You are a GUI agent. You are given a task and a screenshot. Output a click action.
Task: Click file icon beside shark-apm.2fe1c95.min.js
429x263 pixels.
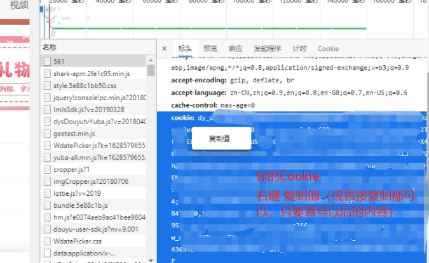[47, 74]
